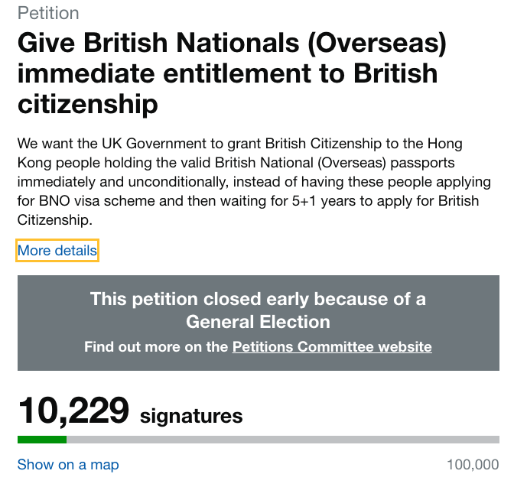The height and width of the screenshot is (487, 527).
Task: Click the heading line "immediate entitlement to British"
Action: 227,73
